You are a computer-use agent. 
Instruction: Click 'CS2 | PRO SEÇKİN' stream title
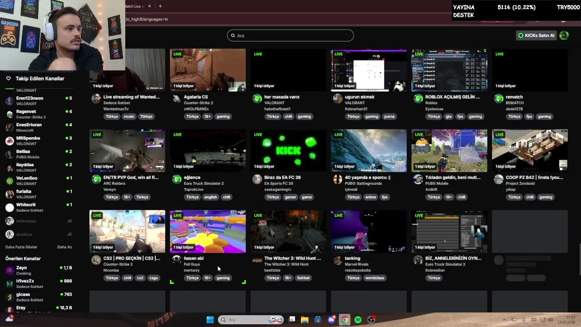pyautogui.click(x=132, y=258)
